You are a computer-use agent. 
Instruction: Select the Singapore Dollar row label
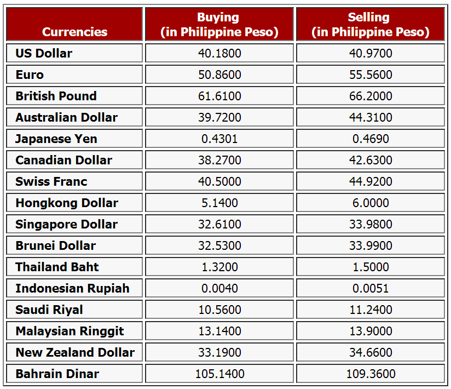coord(66,224)
